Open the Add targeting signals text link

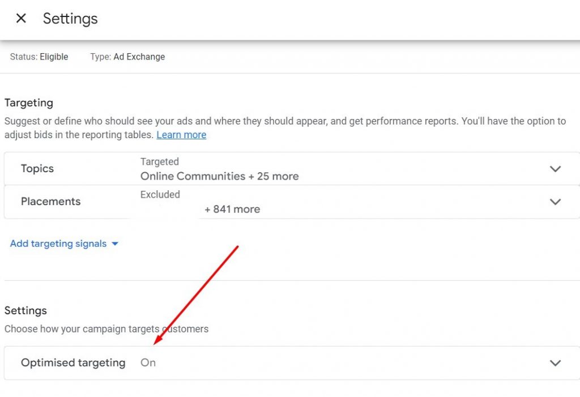(x=58, y=244)
